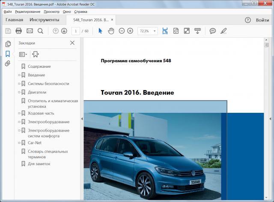Jump to Для заметок bookmark
The image size is (274, 202).
pyautogui.click(x=39, y=164)
